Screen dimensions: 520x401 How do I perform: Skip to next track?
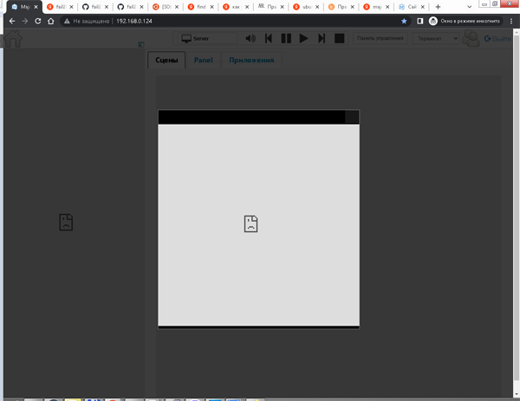click(x=322, y=38)
